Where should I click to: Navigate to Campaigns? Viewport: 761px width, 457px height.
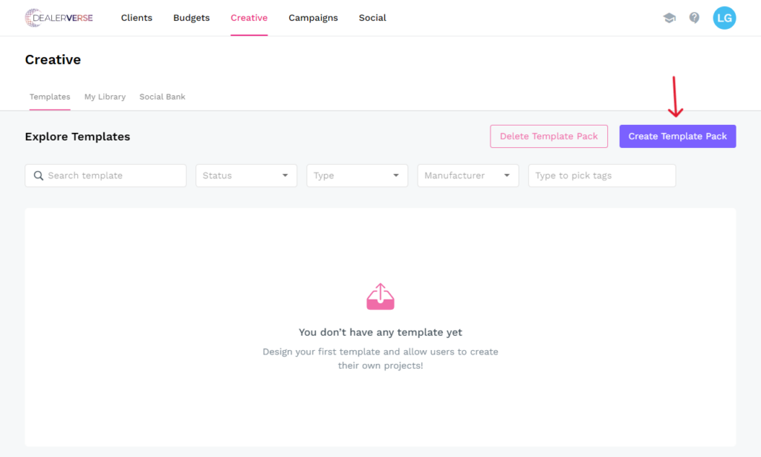click(313, 18)
